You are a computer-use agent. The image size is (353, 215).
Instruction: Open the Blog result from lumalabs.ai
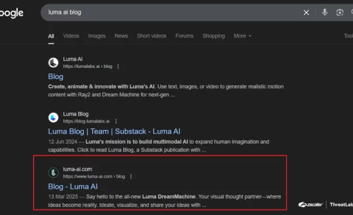[x=56, y=76]
